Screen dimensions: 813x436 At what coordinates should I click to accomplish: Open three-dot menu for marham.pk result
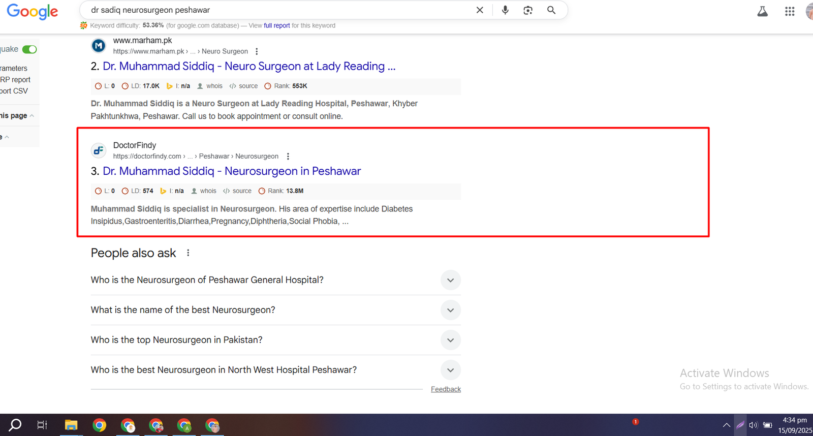257,51
